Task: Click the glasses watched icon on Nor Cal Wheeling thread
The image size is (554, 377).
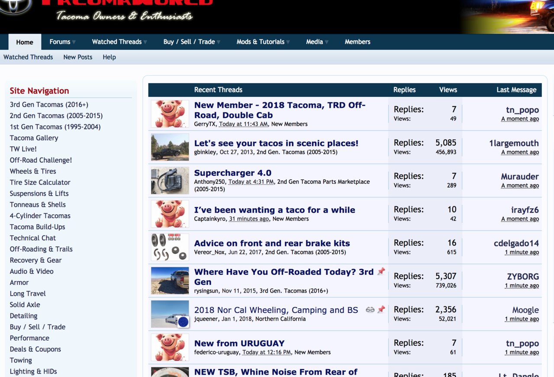Action: (x=370, y=309)
